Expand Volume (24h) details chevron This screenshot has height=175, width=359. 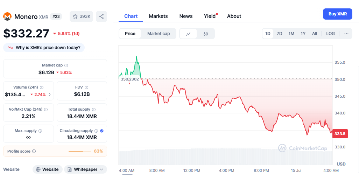(49, 94)
